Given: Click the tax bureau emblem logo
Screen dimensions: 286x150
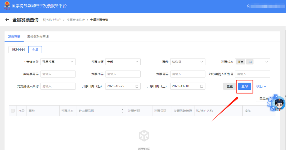Looking at the screenshot, I should pos(6,6).
